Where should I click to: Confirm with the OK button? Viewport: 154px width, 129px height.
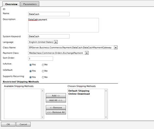click(x=8, y=124)
